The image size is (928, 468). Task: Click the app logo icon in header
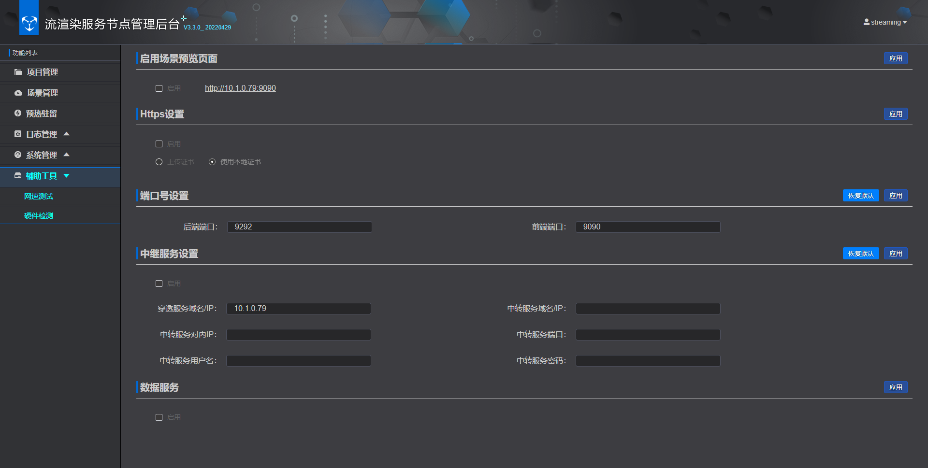coord(29,23)
